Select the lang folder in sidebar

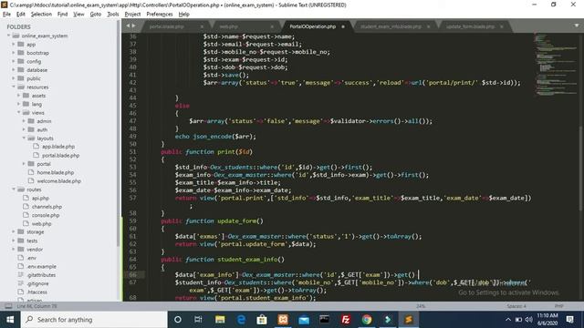tap(36, 104)
